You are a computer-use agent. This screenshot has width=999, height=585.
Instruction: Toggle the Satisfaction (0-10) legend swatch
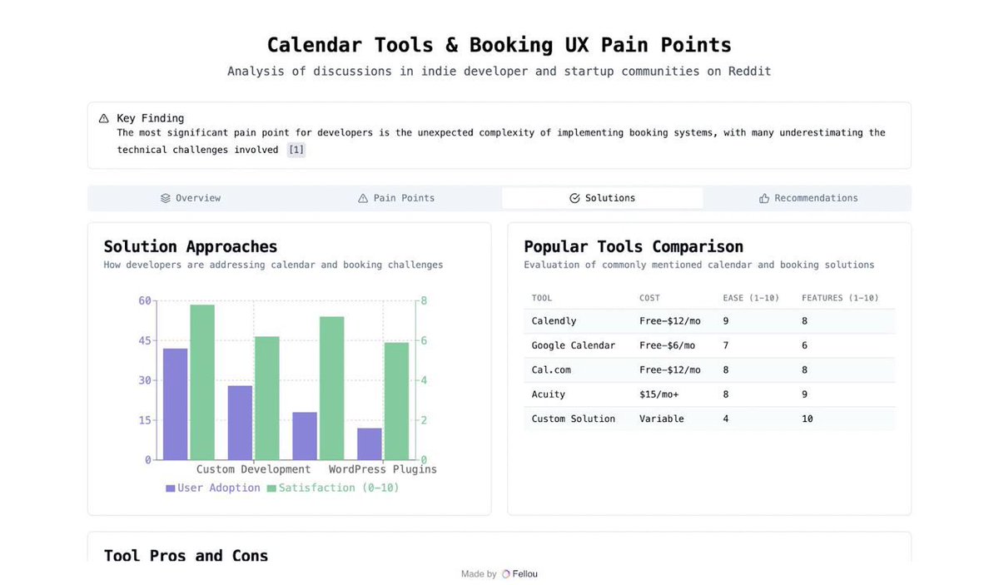coord(271,488)
